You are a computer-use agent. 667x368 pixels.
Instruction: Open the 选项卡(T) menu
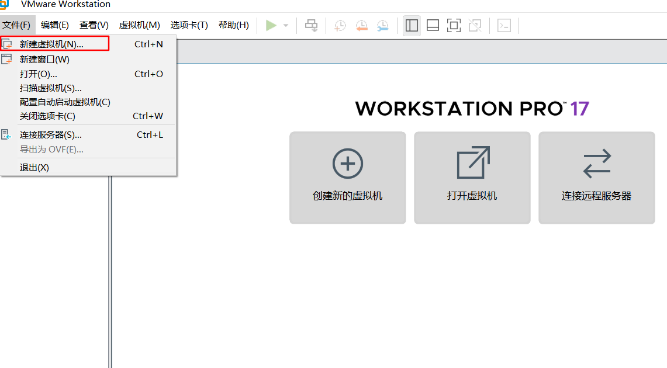pyautogui.click(x=189, y=25)
